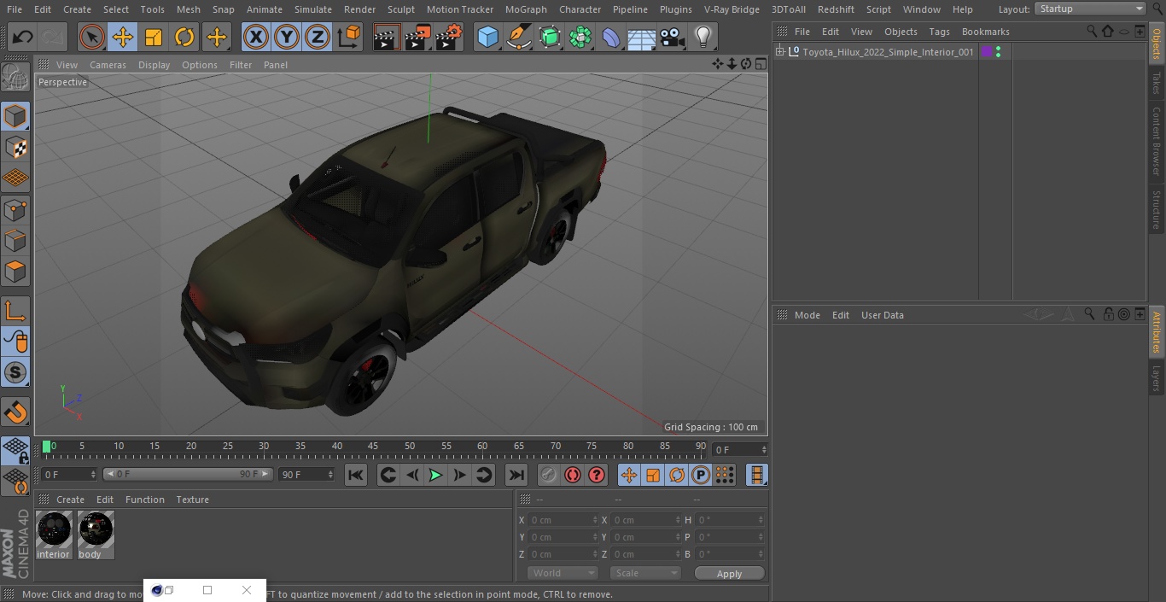Add a Floor environment object
This screenshot has height=602, width=1166.
pyautogui.click(x=642, y=37)
